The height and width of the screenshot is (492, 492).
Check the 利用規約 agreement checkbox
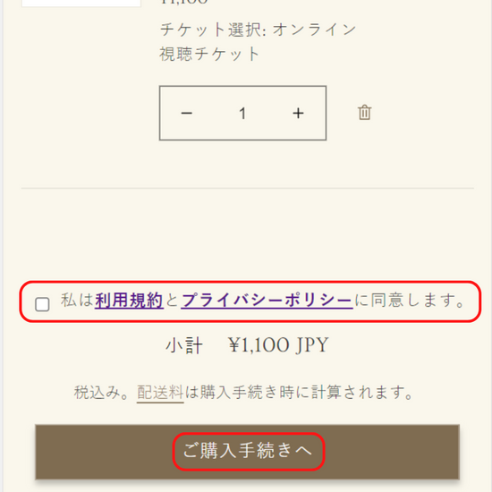42,304
